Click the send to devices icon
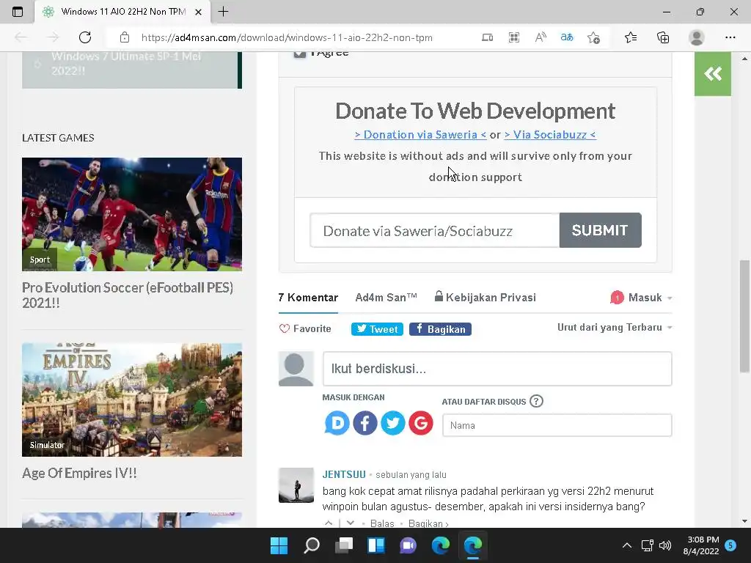This screenshot has width=751, height=563. click(487, 37)
